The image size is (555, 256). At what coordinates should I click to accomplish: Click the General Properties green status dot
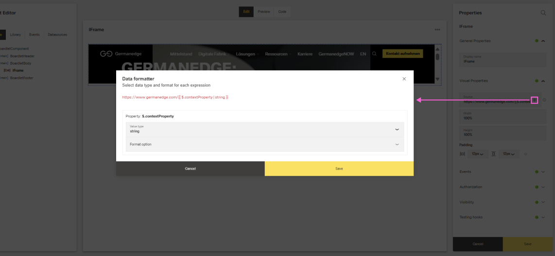point(537,41)
